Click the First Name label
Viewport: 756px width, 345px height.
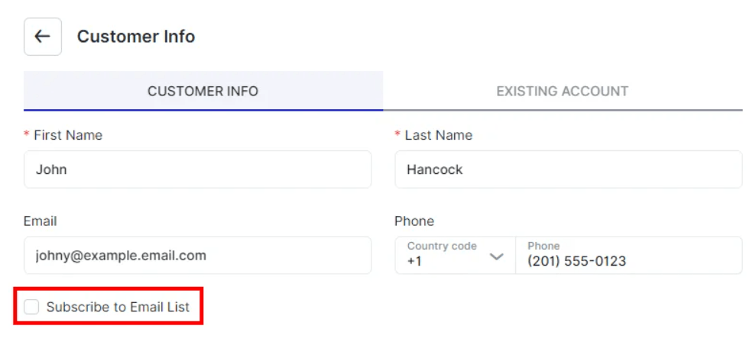pos(67,135)
